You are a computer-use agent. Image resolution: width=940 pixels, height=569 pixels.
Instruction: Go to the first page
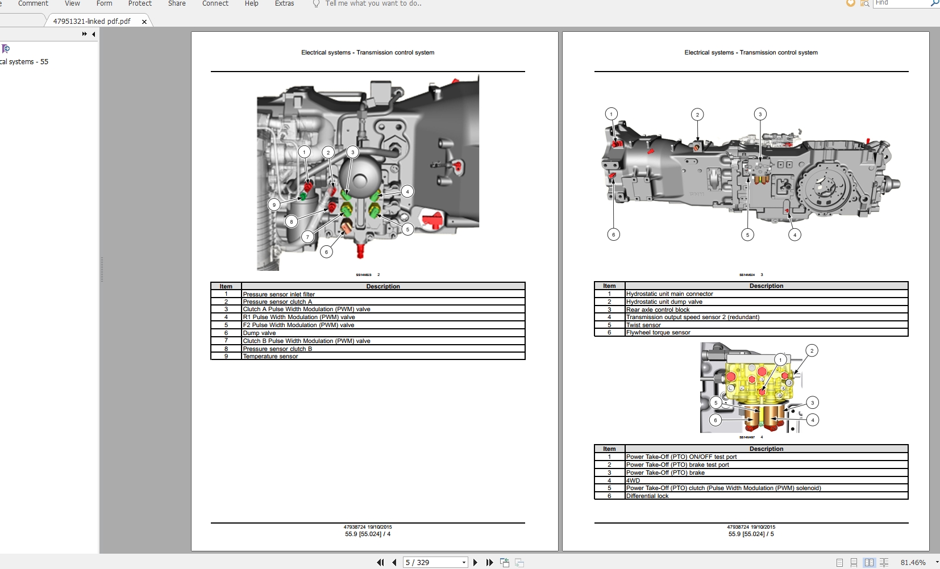click(x=380, y=562)
